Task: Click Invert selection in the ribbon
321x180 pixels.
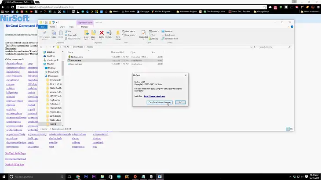Action: (x=170, y=39)
